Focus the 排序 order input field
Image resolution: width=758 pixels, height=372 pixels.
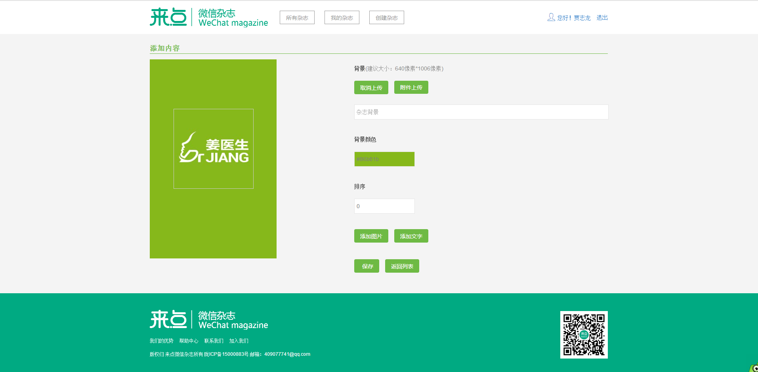[x=384, y=206]
